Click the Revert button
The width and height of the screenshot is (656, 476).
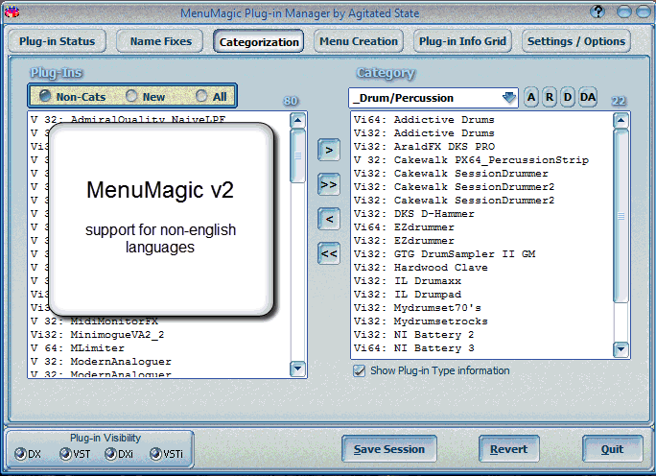508,449
